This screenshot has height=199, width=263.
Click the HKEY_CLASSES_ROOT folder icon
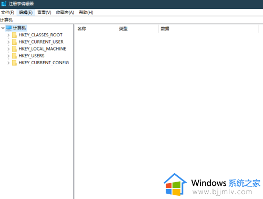[x=14, y=35]
